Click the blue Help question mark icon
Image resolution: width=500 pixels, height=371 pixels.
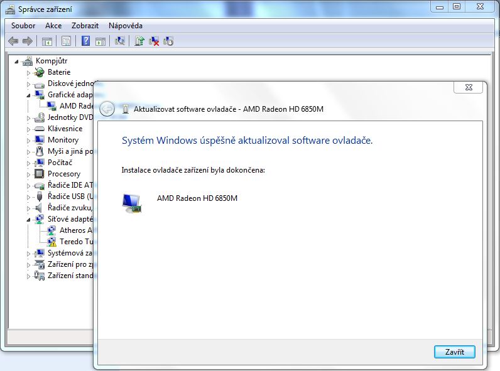pyautogui.click(x=85, y=41)
